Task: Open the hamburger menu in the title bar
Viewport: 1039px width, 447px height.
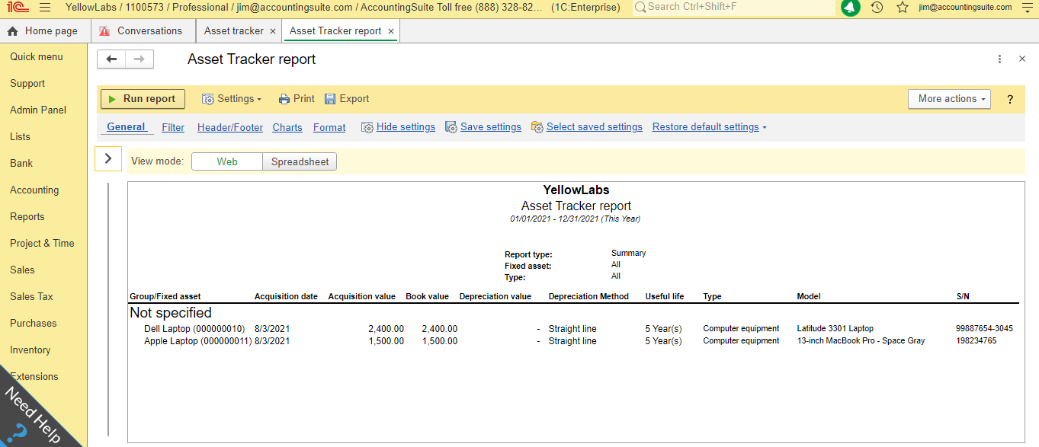Action: pyautogui.click(x=45, y=8)
